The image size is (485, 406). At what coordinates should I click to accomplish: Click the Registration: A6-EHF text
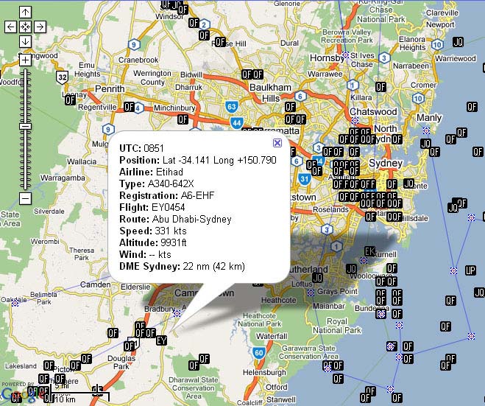[167, 195]
